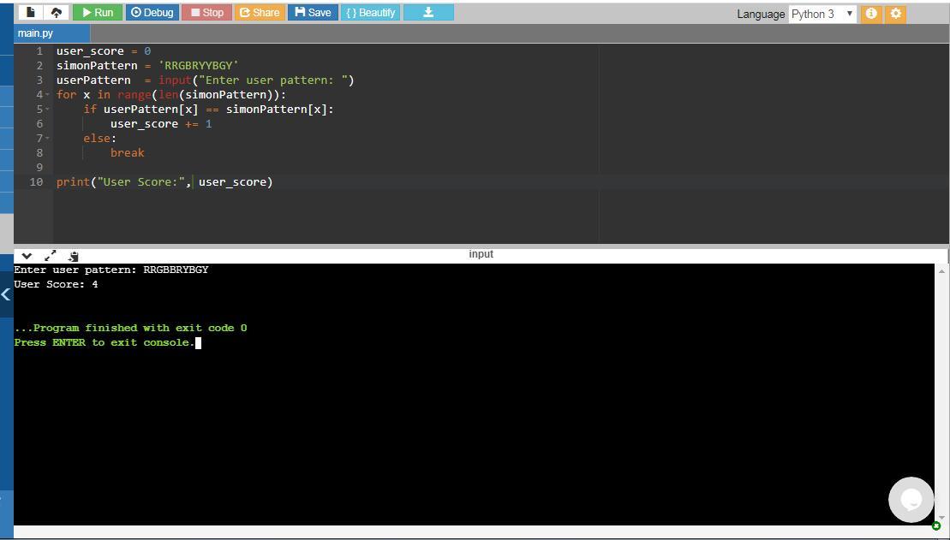Viewport: 950px width, 540px height.
Task: Click the 'else:' keyword on line 7
Action: point(100,139)
